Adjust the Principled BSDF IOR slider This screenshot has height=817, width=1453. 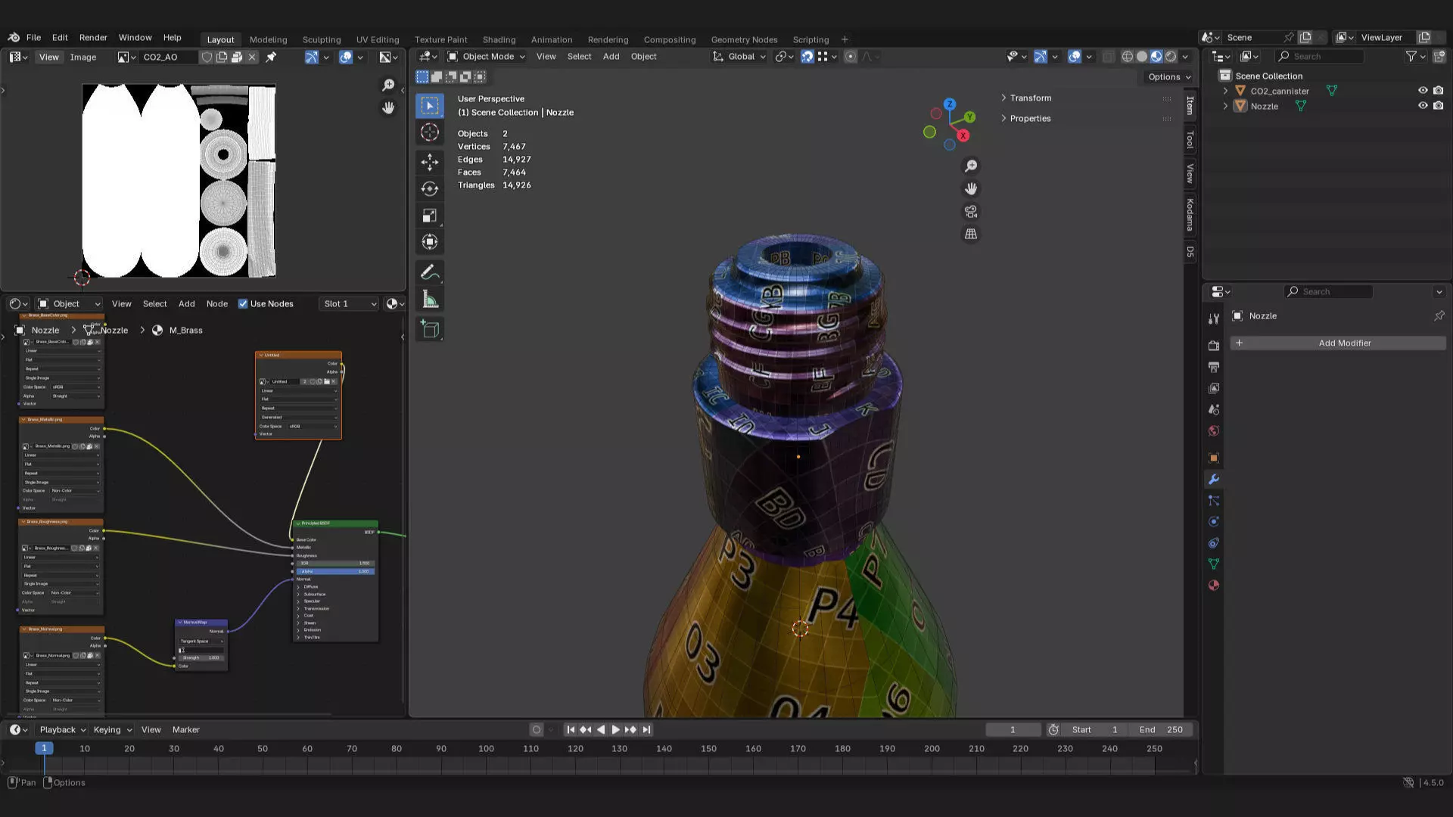(x=335, y=564)
